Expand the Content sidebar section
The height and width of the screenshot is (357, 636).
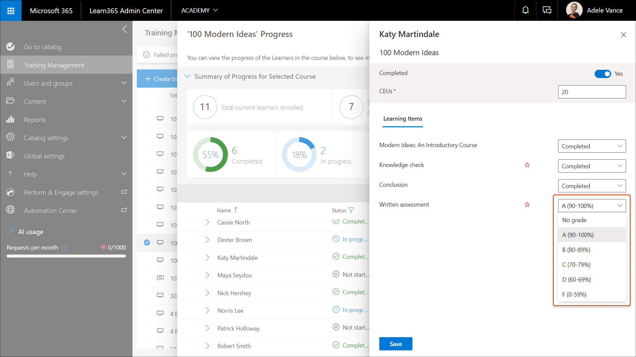pyautogui.click(x=124, y=101)
